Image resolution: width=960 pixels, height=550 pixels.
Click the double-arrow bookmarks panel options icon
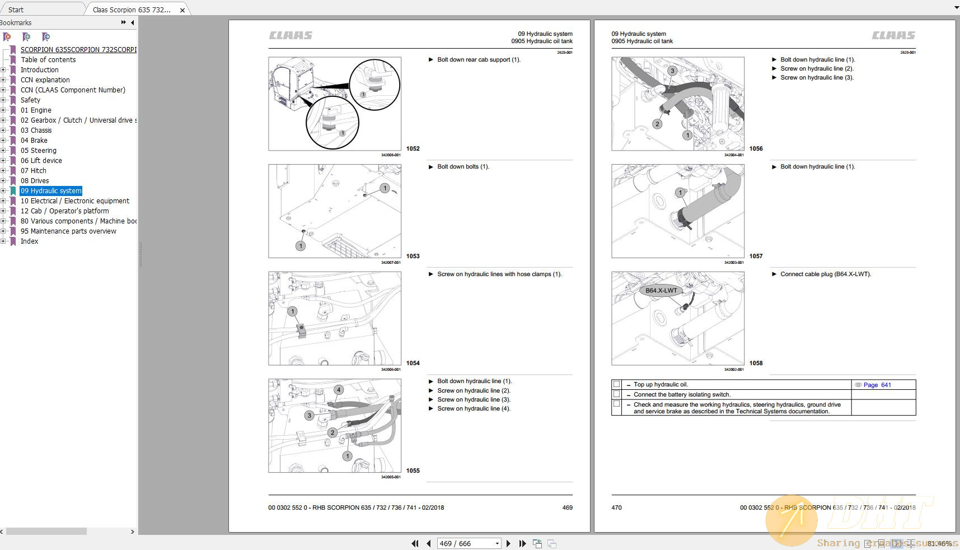[x=123, y=22]
